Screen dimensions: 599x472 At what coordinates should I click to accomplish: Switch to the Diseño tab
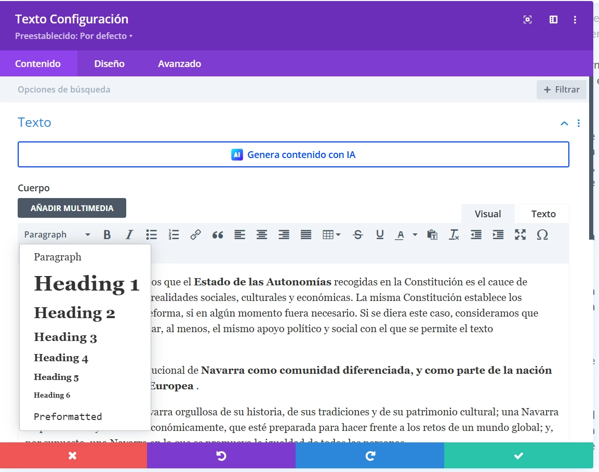point(109,63)
